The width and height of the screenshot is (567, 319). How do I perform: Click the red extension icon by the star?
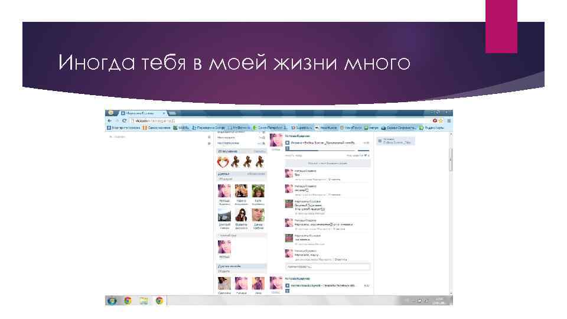click(x=435, y=121)
